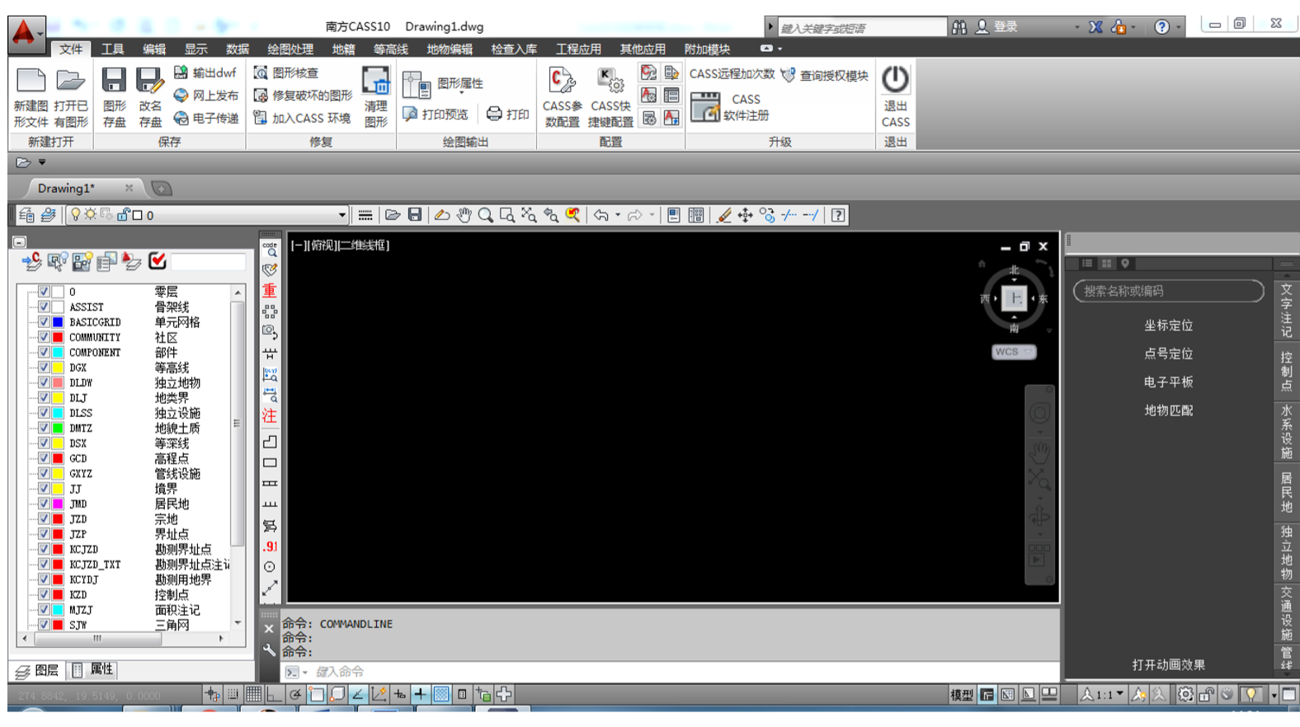
Task: Click the 退出CASS power icon
Action: point(895,80)
